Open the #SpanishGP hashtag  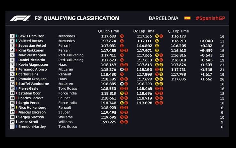tap(210, 18)
